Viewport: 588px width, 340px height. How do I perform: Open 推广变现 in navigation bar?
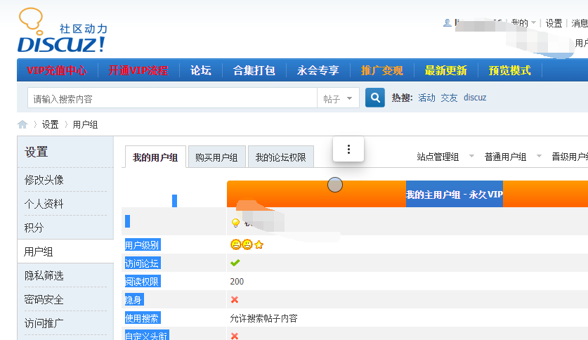pyautogui.click(x=381, y=70)
